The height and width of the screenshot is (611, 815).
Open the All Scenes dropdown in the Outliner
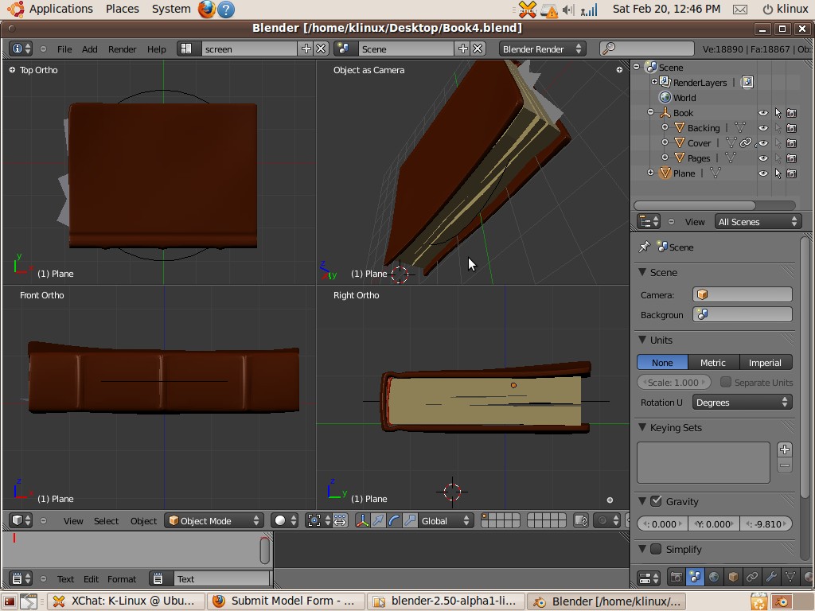coord(756,221)
